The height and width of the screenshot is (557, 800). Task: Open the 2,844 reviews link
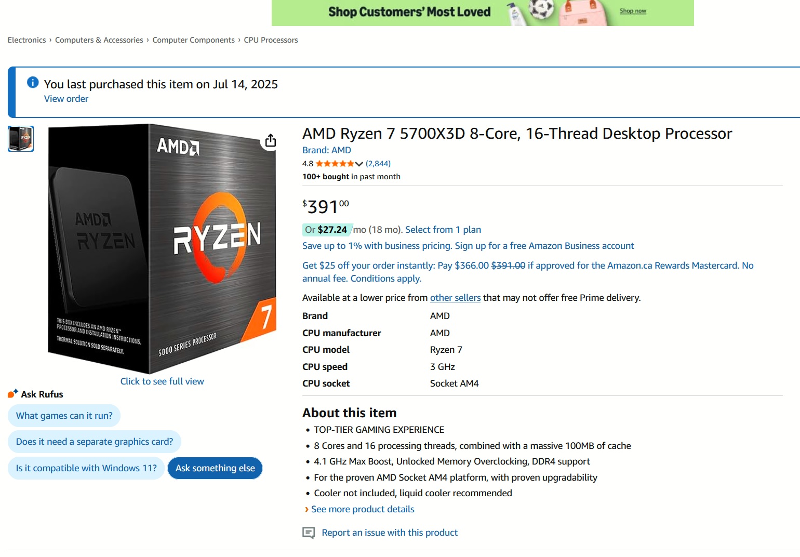[378, 164]
